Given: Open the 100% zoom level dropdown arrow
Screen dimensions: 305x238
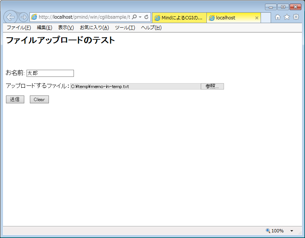Looking at the screenshot, I should [292, 231].
